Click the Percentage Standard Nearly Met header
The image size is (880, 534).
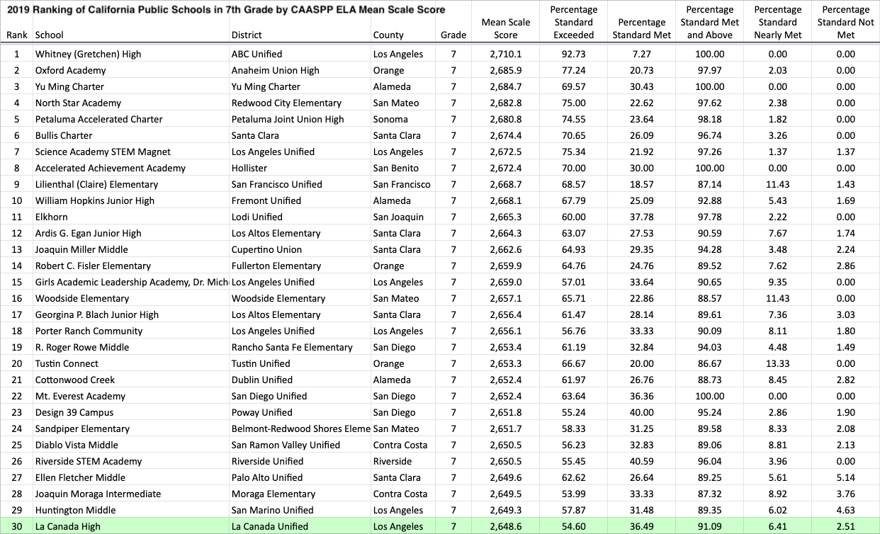tap(777, 22)
